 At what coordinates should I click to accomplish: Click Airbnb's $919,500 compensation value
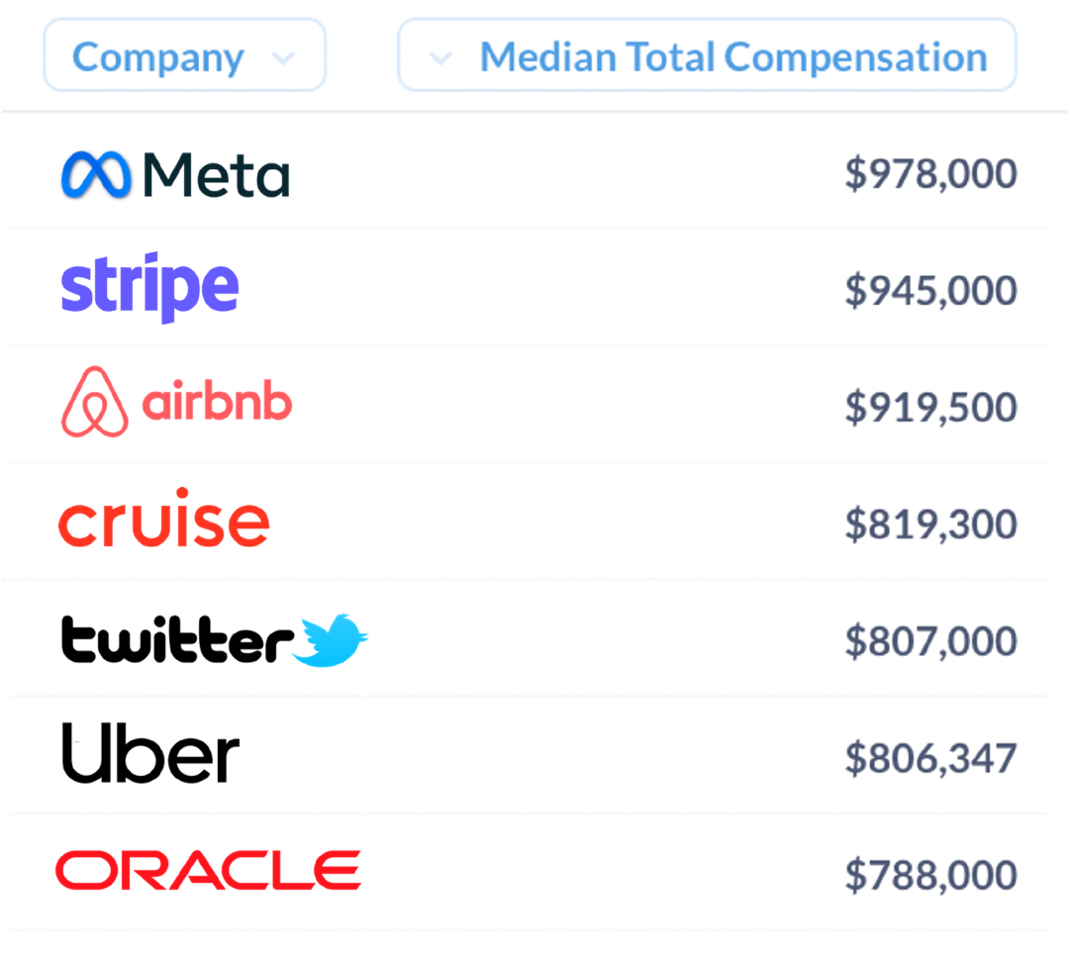coord(930,408)
